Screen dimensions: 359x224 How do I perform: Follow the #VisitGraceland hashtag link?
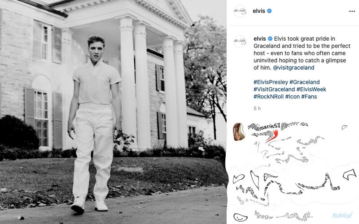(274, 89)
